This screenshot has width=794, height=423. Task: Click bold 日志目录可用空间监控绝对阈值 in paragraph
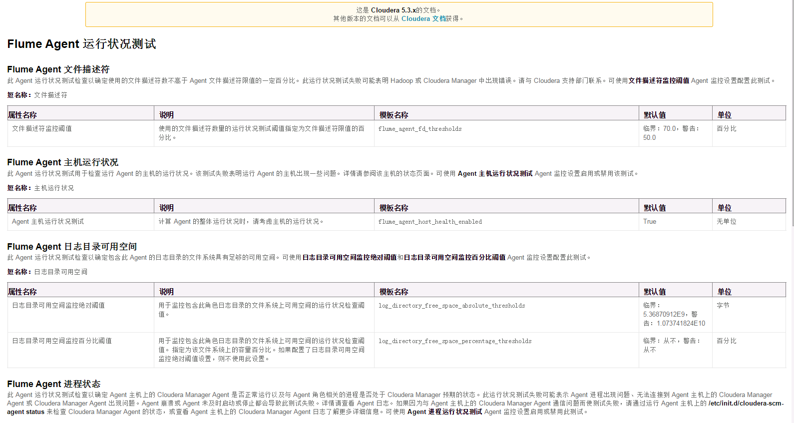(350, 257)
